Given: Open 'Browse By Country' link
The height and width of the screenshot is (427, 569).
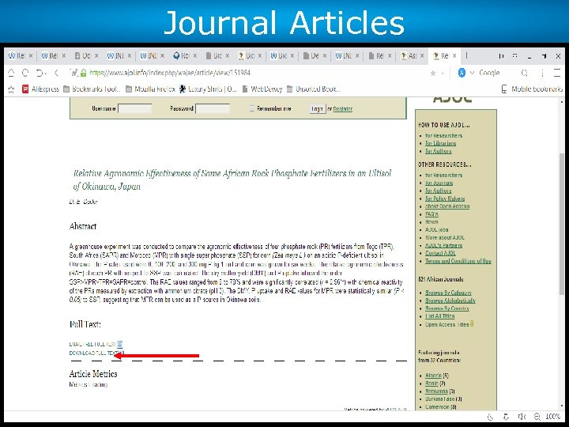Looking at the screenshot, I should [x=447, y=308].
